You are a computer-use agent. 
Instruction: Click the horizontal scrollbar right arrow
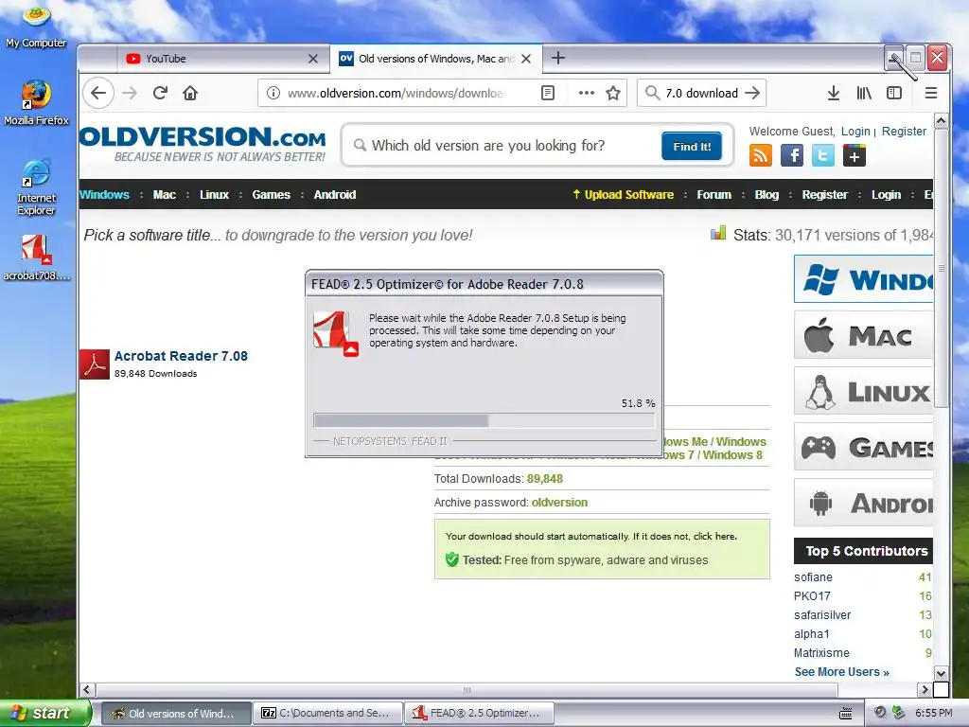click(925, 689)
